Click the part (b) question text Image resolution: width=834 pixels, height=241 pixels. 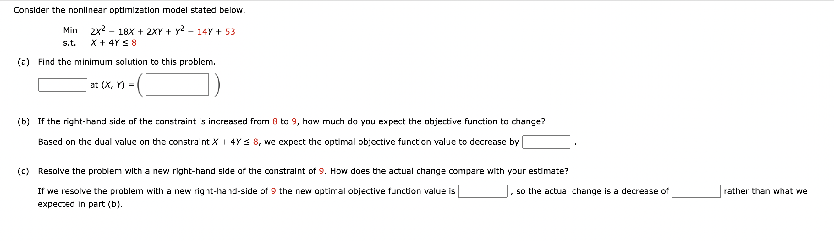pyautogui.click(x=291, y=121)
